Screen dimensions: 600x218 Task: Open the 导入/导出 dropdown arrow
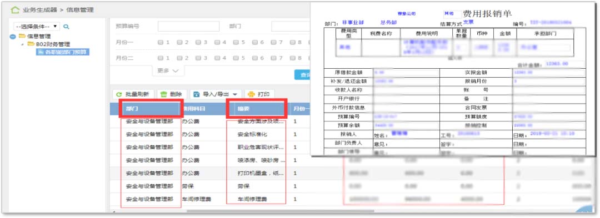click(234, 94)
